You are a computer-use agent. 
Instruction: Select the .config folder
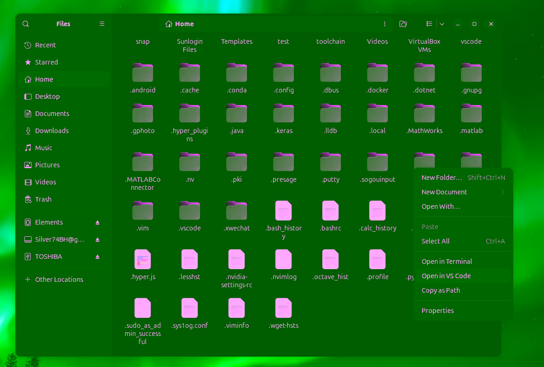point(284,73)
